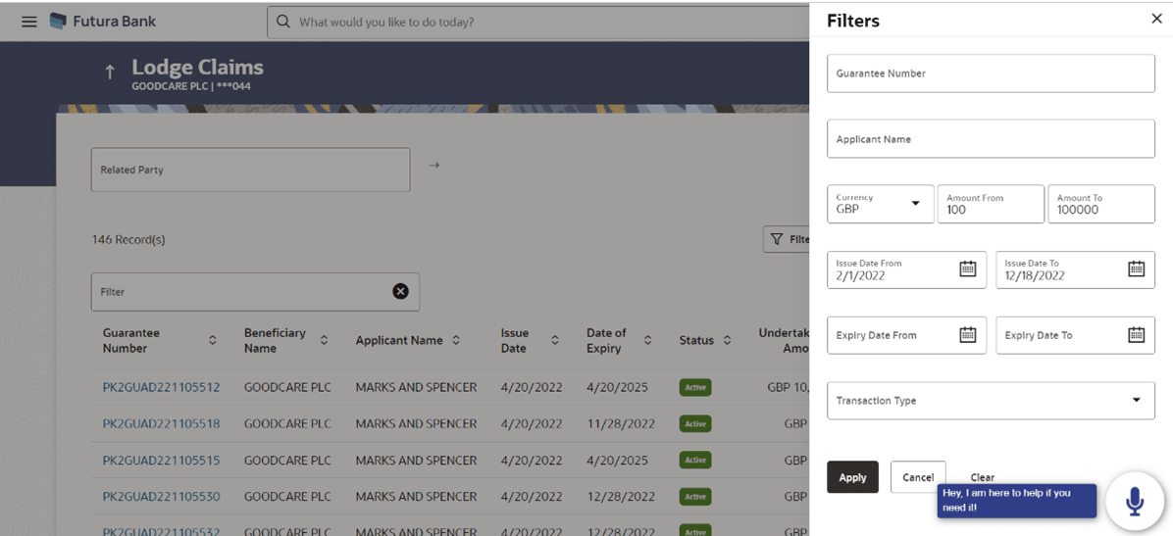The width and height of the screenshot is (1173, 536).
Task: Click the table Filter text field
Action: pos(255,292)
